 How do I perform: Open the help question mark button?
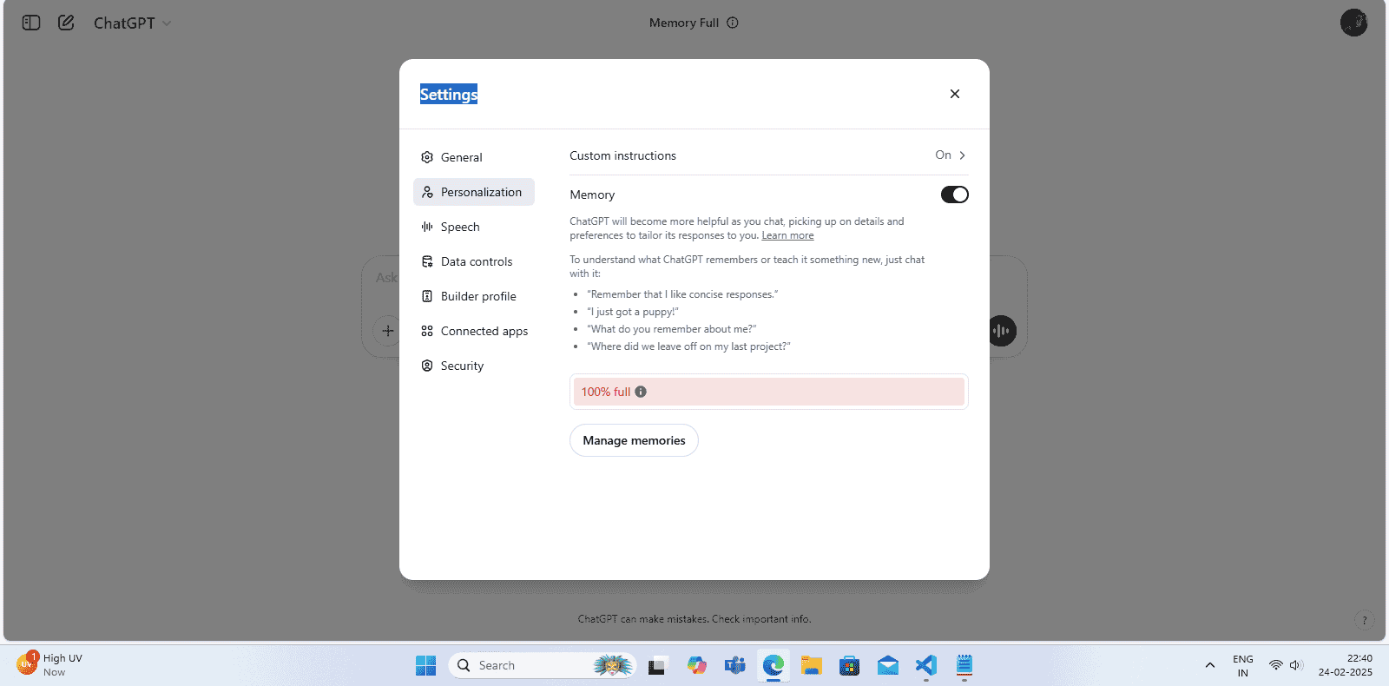tap(1364, 620)
